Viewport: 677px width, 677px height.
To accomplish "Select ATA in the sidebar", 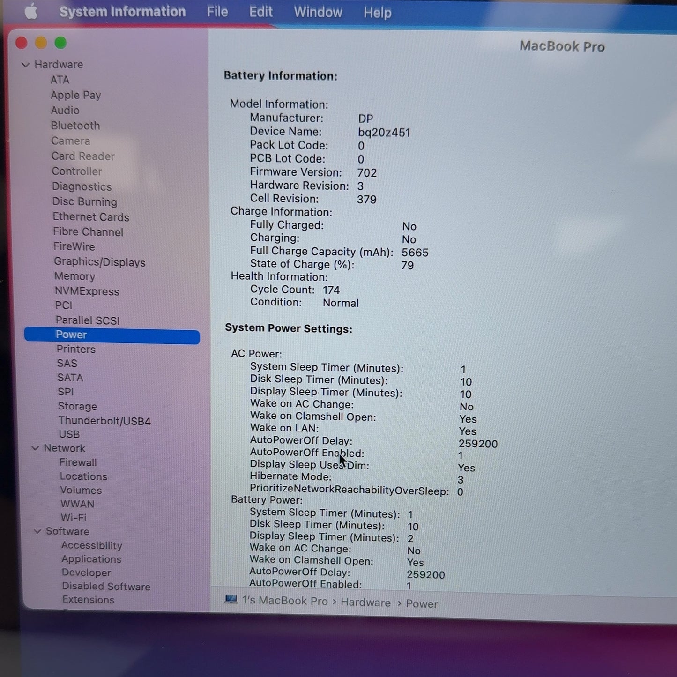I will pos(60,80).
